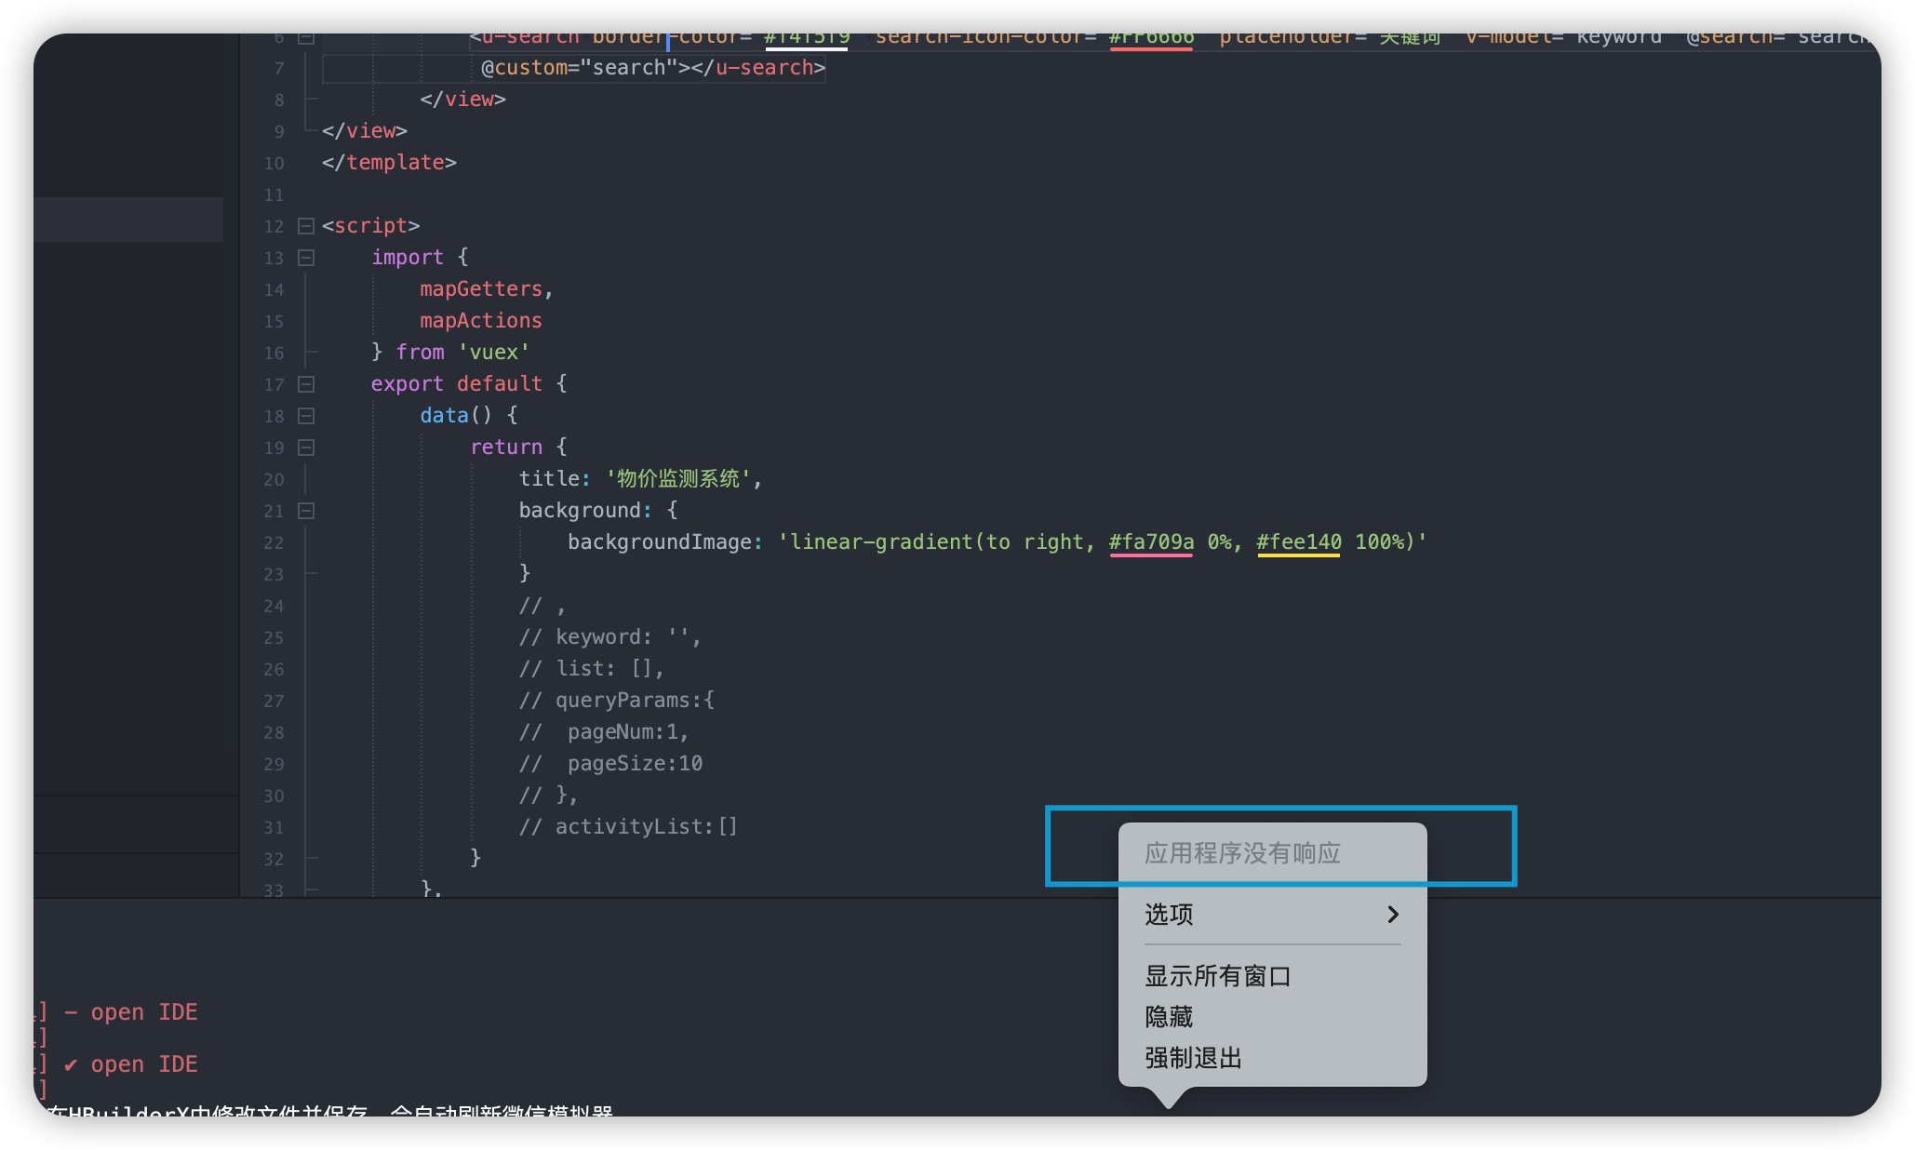The image size is (1915, 1150).
Task: Select 隐藏 in the dock menu
Action: pyautogui.click(x=1169, y=1017)
